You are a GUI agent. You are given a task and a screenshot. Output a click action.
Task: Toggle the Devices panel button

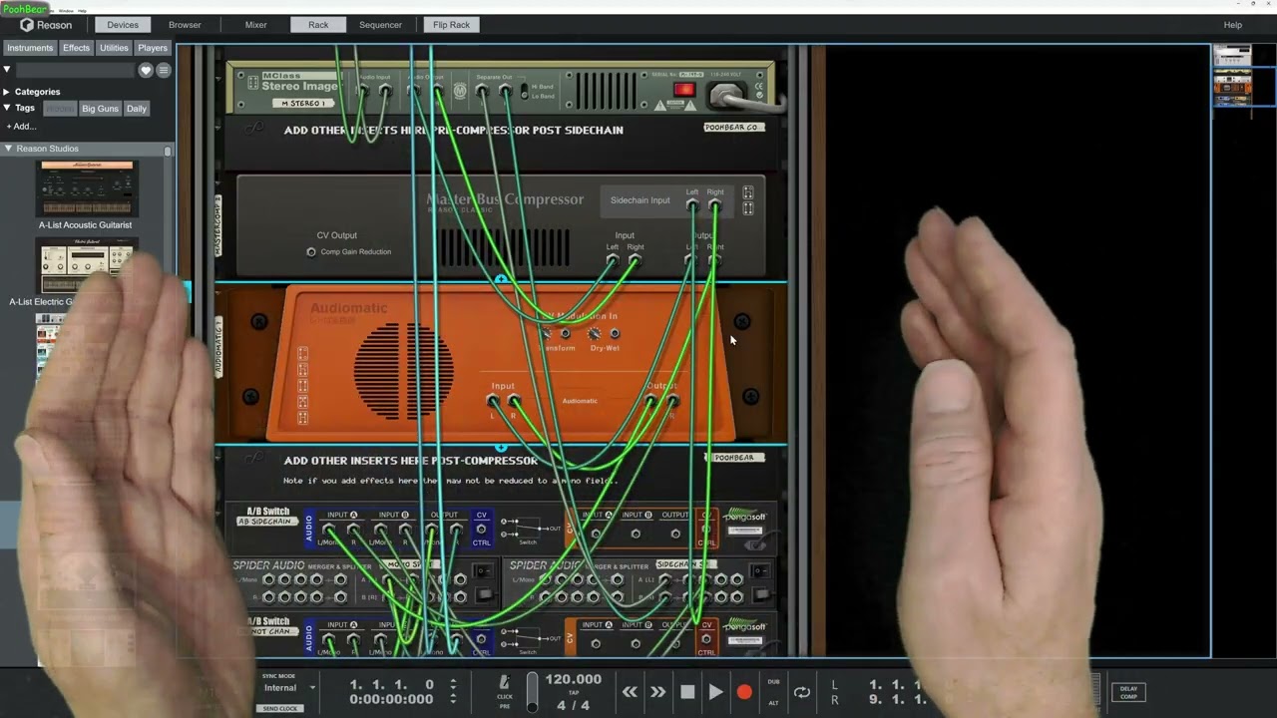pos(123,25)
